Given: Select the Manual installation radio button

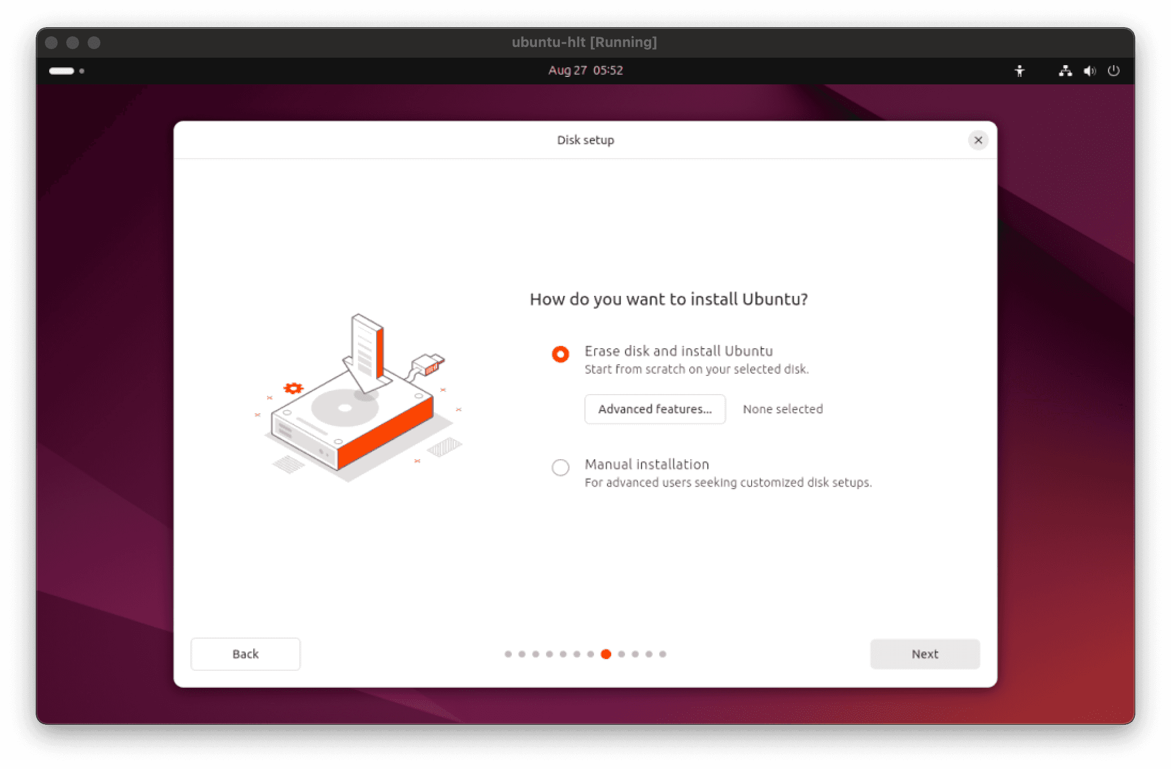Looking at the screenshot, I should [x=560, y=467].
